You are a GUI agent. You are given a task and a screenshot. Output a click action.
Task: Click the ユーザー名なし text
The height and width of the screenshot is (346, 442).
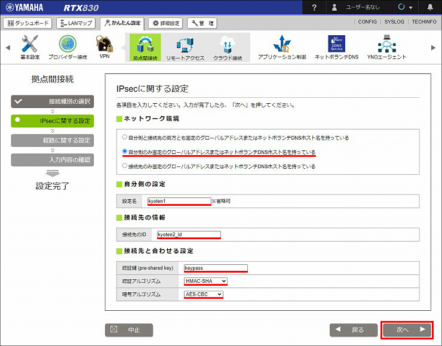pos(363,7)
